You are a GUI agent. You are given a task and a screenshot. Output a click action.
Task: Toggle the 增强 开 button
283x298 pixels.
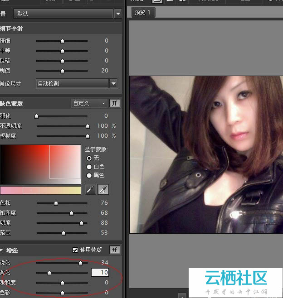click(x=115, y=250)
